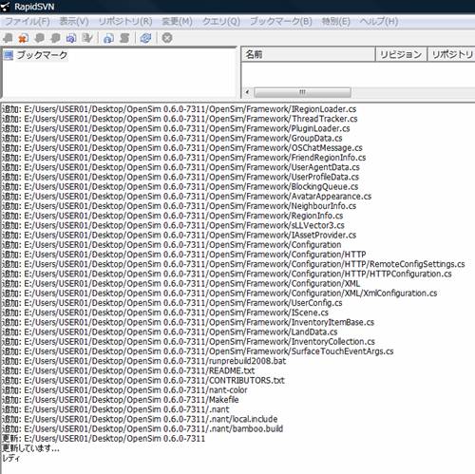Image resolution: width=475 pixels, height=474 pixels.
Task: Click the log line for RegionInfo.cs
Action: [x=173, y=216]
